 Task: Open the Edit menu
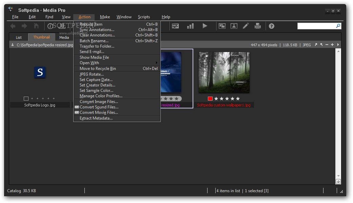(x=32, y=17)
